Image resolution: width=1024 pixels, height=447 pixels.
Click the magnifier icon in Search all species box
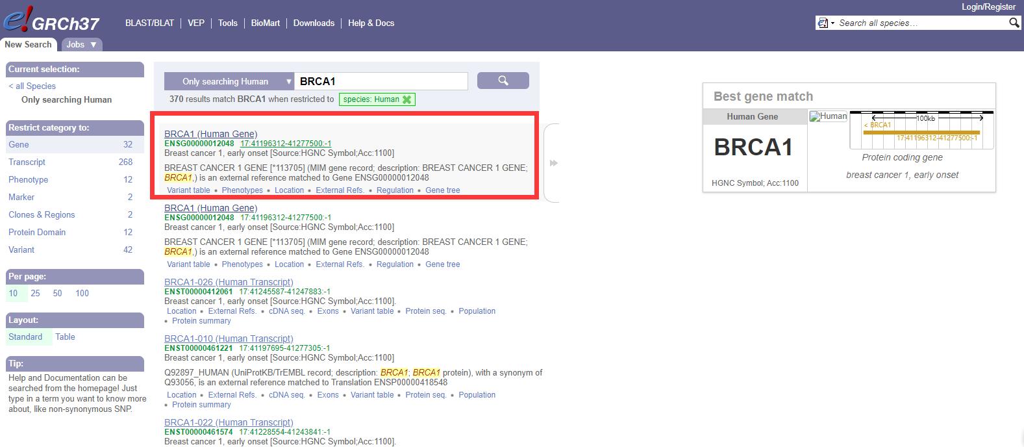coord(1014,23)
